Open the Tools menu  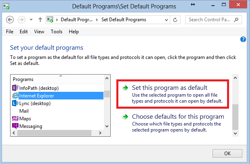click(x=56, y=32)
